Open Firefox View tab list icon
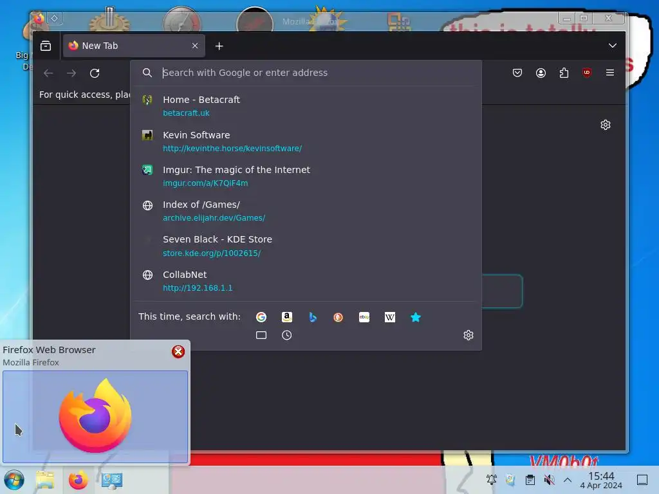 46,46
